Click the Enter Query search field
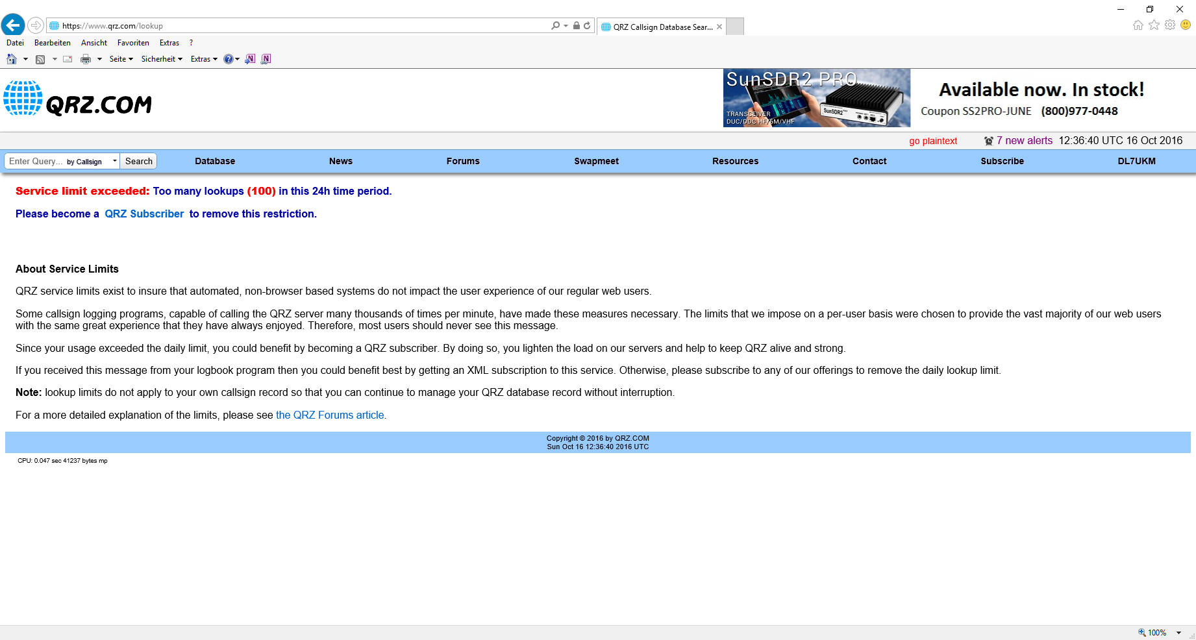 pyautogui.click(x=36, y=161)
